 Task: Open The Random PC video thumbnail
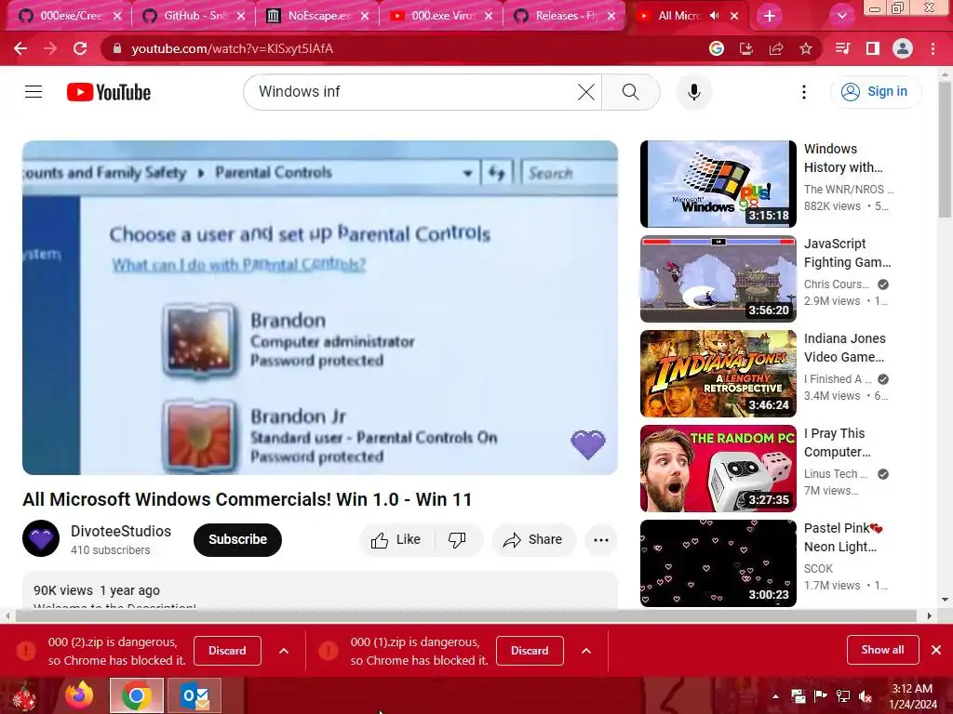tap(718, 469)
